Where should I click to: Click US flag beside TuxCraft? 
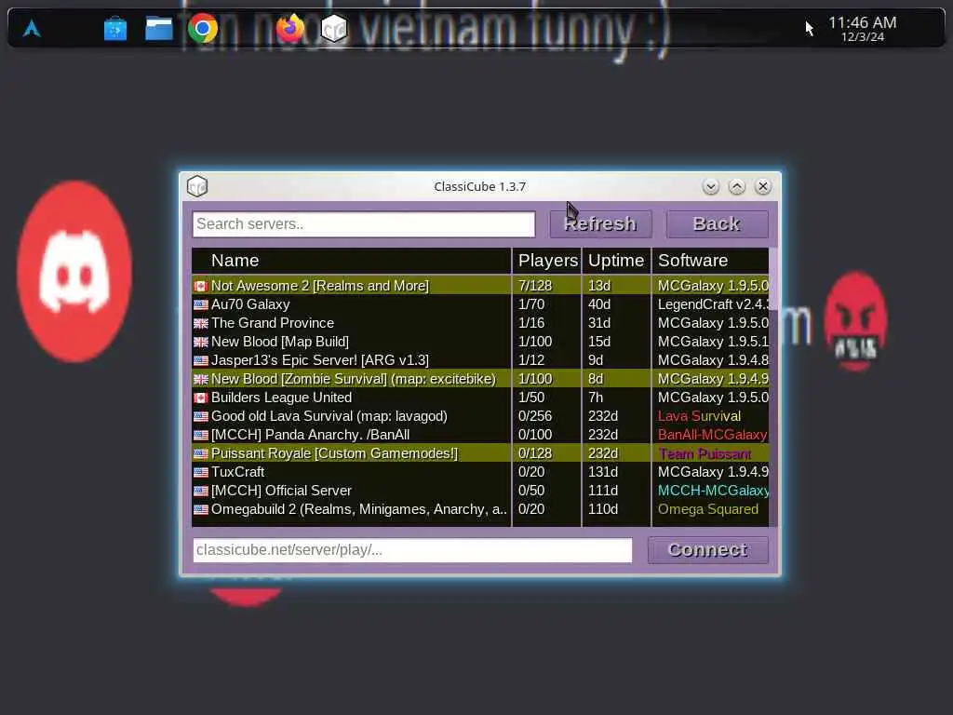click(201, 472)
